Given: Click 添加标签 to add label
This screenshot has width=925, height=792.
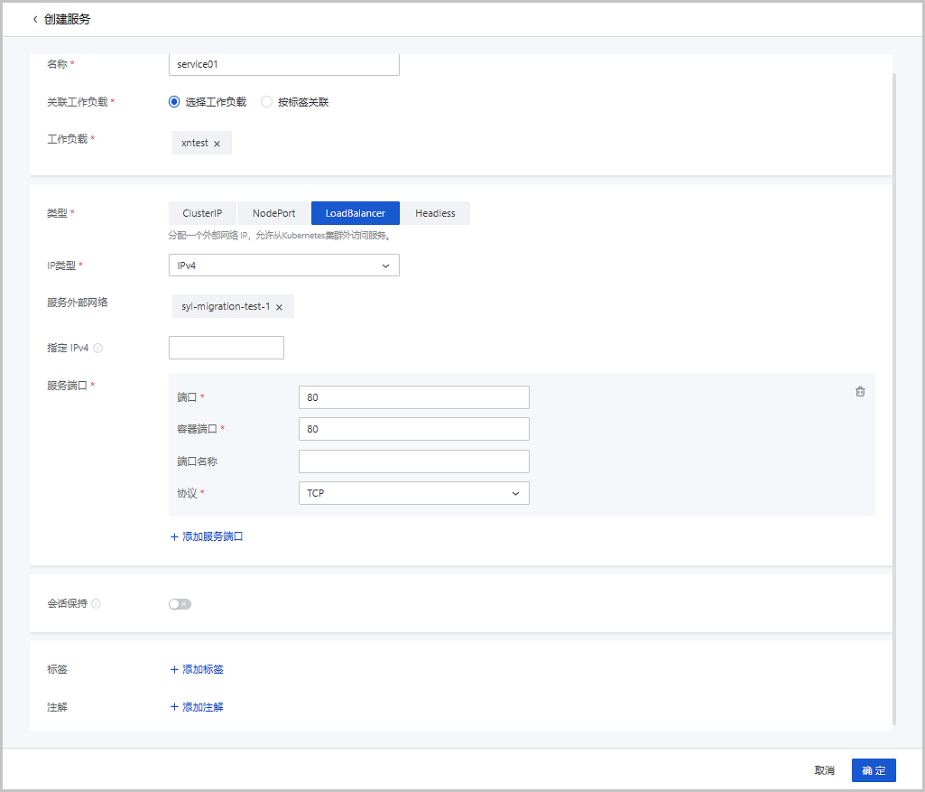Looking at the screenshot, I should coord(197,670).
